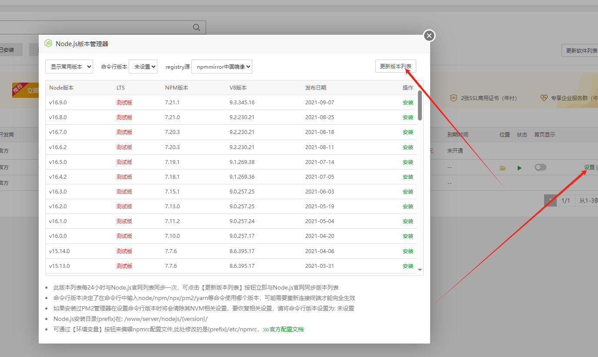Image resolution: width=598 pixels, height=357 pixels.
Task: Click the release date 2021-04-20
Action: [x=320, y=236]
